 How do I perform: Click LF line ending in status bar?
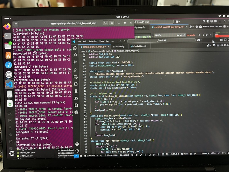219,153
